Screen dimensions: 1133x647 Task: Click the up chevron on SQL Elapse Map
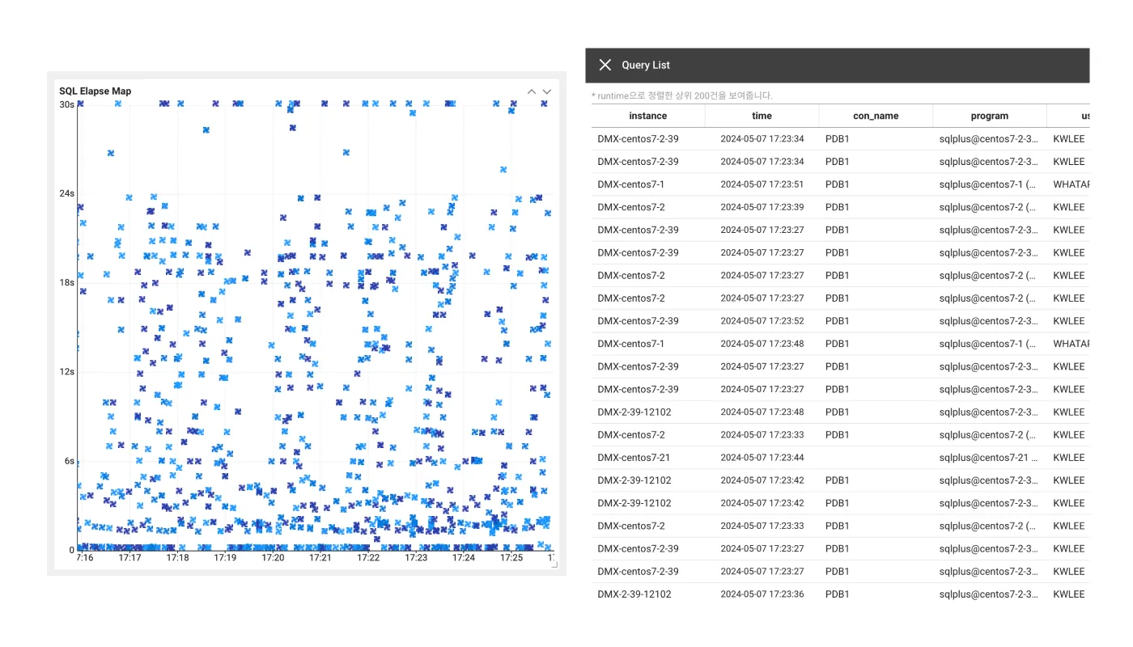532,91
